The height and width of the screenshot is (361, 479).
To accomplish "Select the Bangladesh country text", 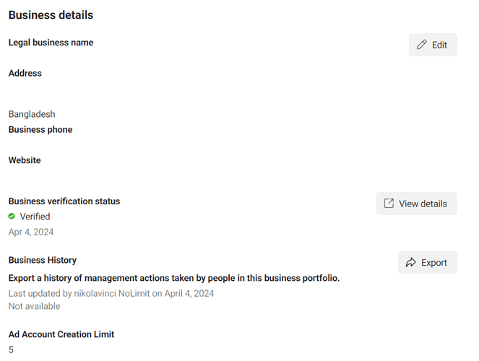I will (32, 114).
